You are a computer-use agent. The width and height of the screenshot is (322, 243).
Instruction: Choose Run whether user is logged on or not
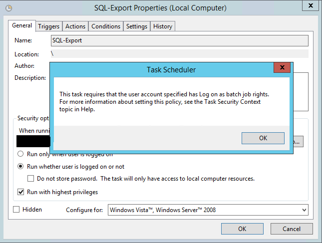pyautogui.click(x=21, y=167)
